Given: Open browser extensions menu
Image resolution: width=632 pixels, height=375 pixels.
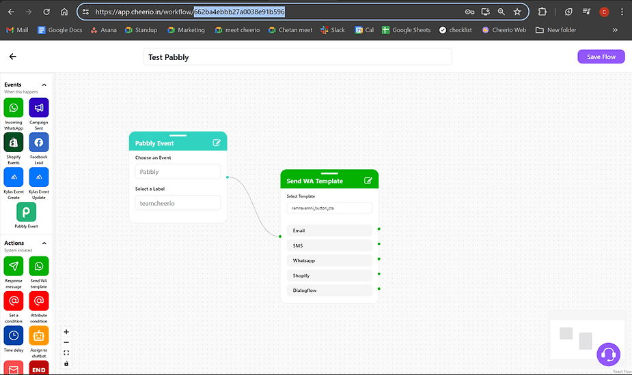Looking at the screenshot, I should pos(542,12).
